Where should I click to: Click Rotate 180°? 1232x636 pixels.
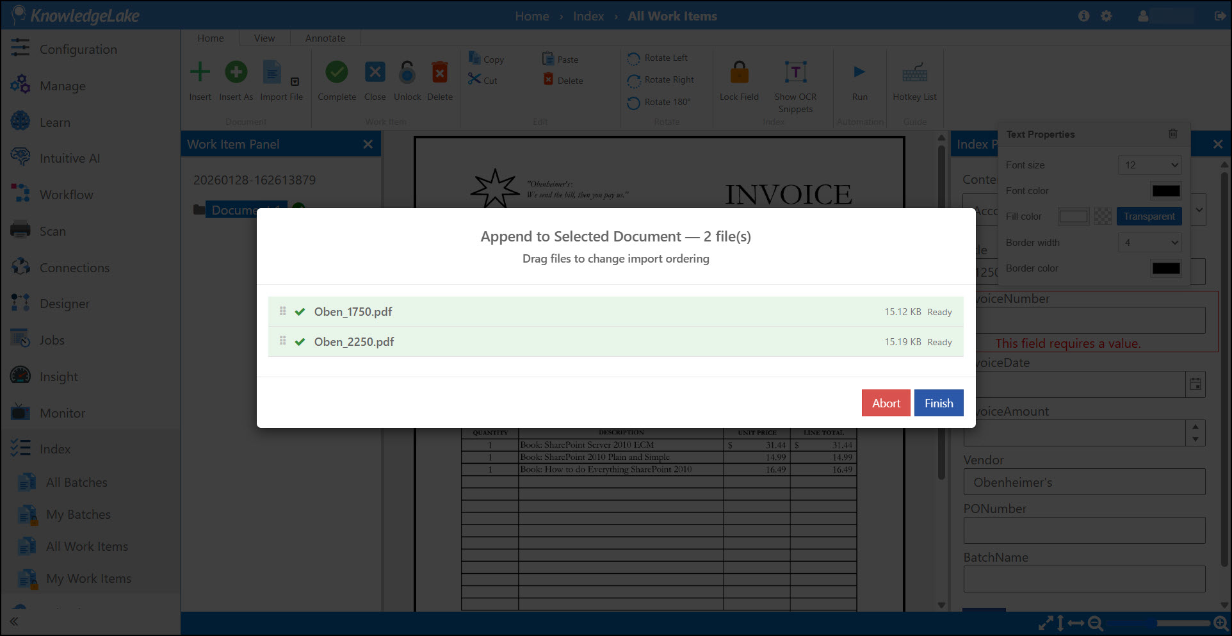[x=659, y=102]
